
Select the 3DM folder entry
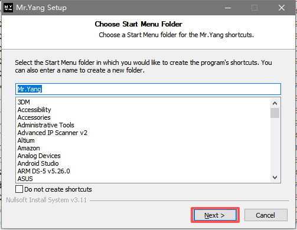pos(24,102)
